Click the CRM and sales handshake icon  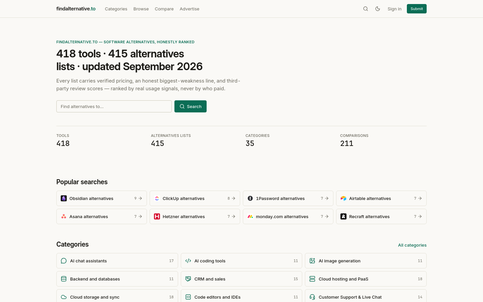(188, 279)
